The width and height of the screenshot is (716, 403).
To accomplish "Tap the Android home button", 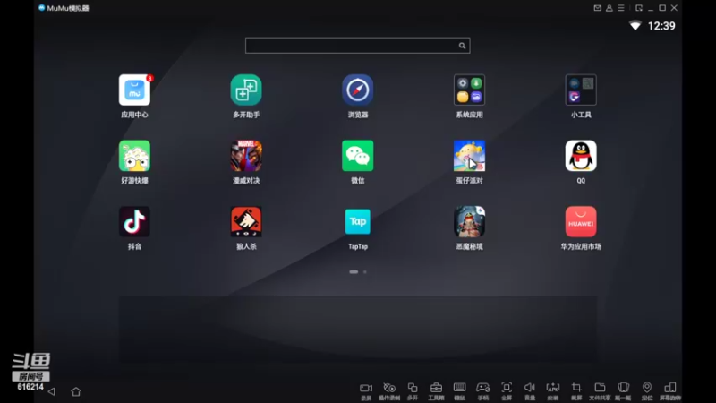I will point(76,391).
